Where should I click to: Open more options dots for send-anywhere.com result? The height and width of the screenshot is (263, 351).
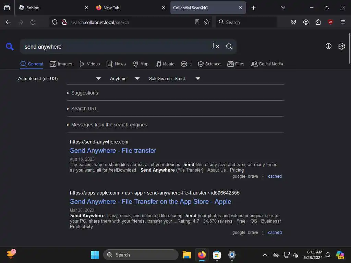tap(263, 176)
